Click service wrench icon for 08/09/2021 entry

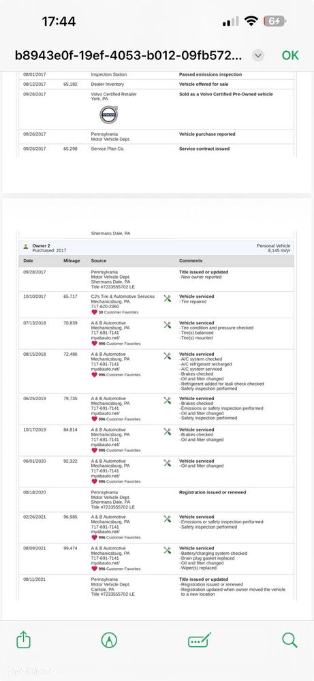pyautogui.click(x=168, y=550)
